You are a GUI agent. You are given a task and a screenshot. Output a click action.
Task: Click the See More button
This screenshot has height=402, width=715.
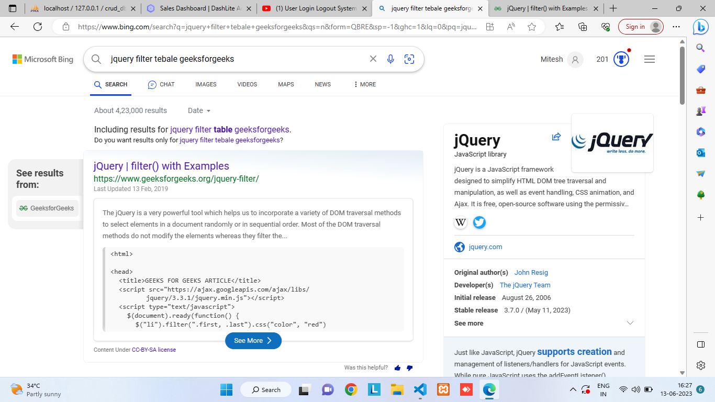pyautogui.click(x=253, y=341)
